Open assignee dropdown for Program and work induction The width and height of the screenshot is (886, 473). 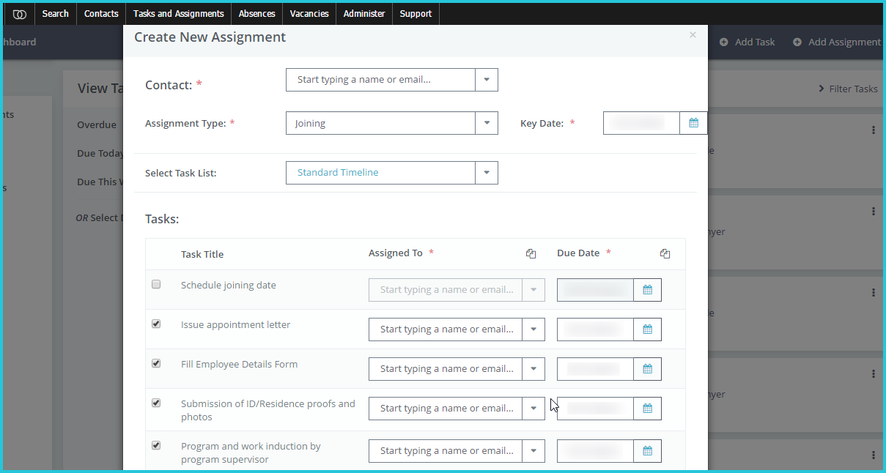click(534, 451)
